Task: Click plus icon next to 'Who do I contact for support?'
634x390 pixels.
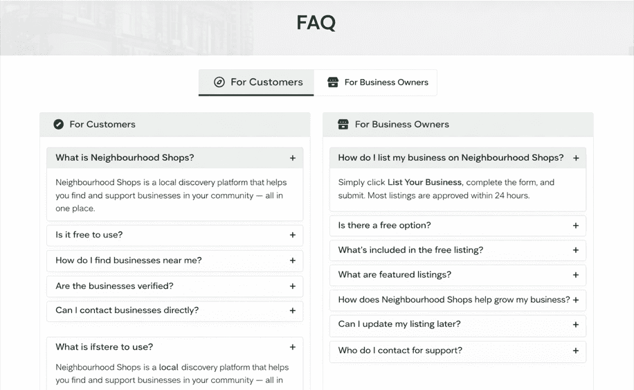Action: tap(575, 351)
